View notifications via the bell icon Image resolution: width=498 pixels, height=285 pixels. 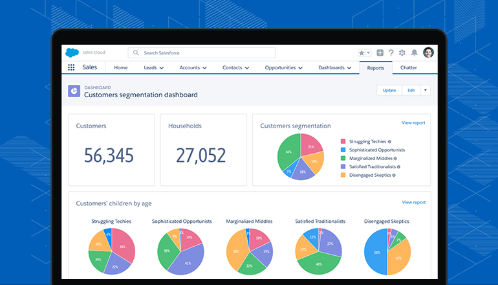[414, 53]
